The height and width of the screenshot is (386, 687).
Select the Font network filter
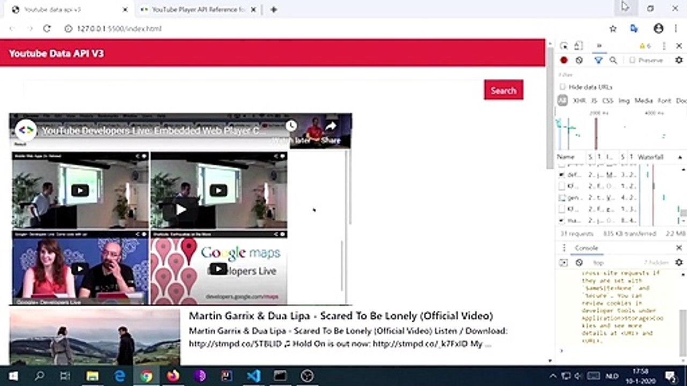pyautogui.click(x=664, y=101)
